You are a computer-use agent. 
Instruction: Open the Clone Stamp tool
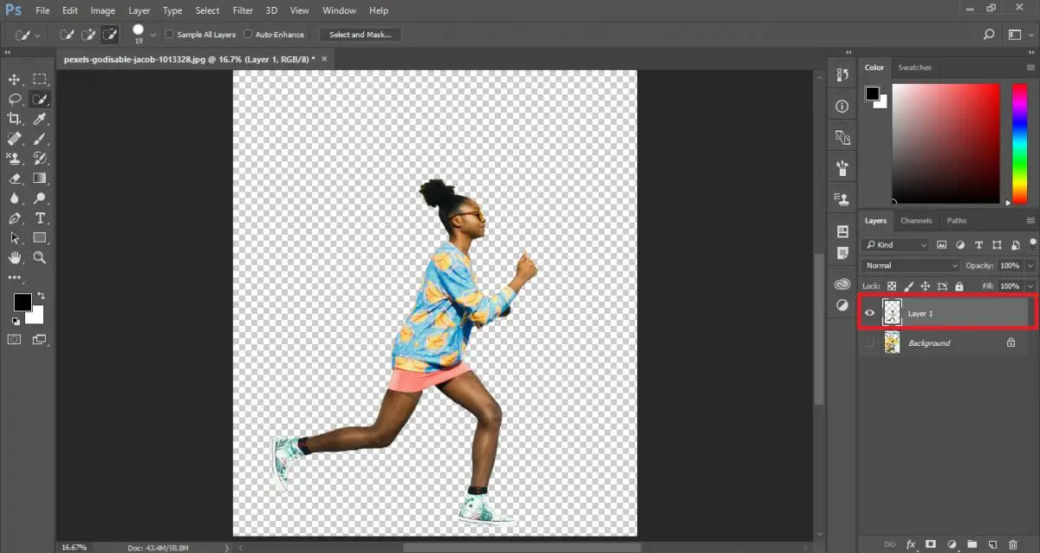tap(14, 158)
